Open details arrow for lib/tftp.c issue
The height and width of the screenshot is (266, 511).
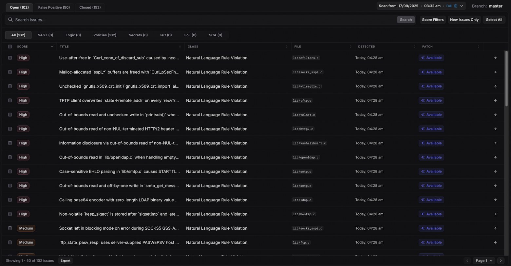tap(495, 100)
